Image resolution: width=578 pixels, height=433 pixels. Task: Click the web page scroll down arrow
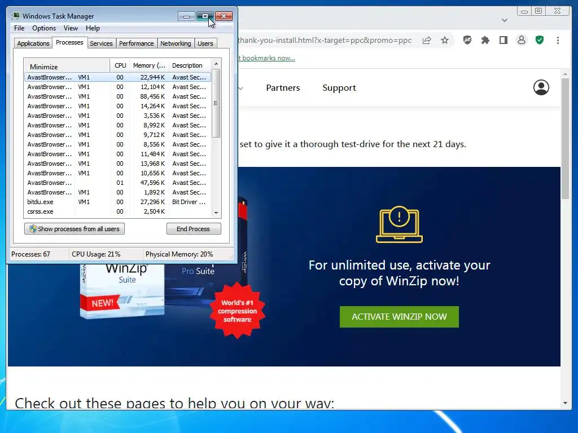[x=565, y=403]
